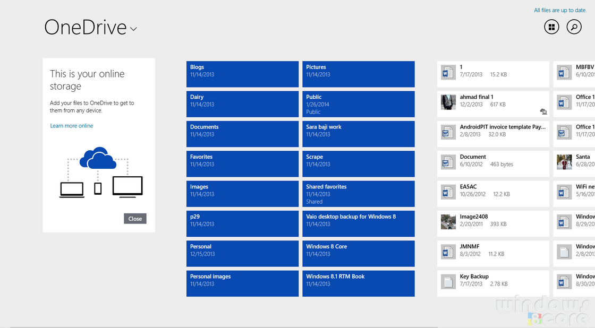595x328 pixels.
Task: Open the Santa photo thumbnail
Action: [565, 162]
